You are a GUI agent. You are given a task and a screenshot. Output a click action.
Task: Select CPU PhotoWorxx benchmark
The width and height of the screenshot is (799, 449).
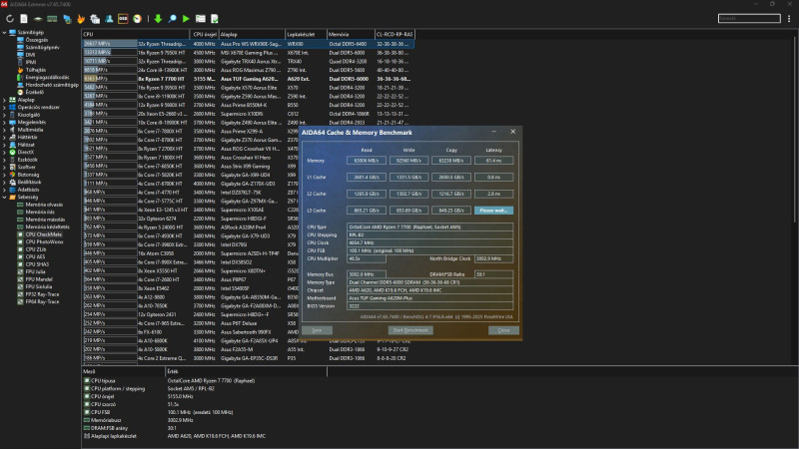44,241
